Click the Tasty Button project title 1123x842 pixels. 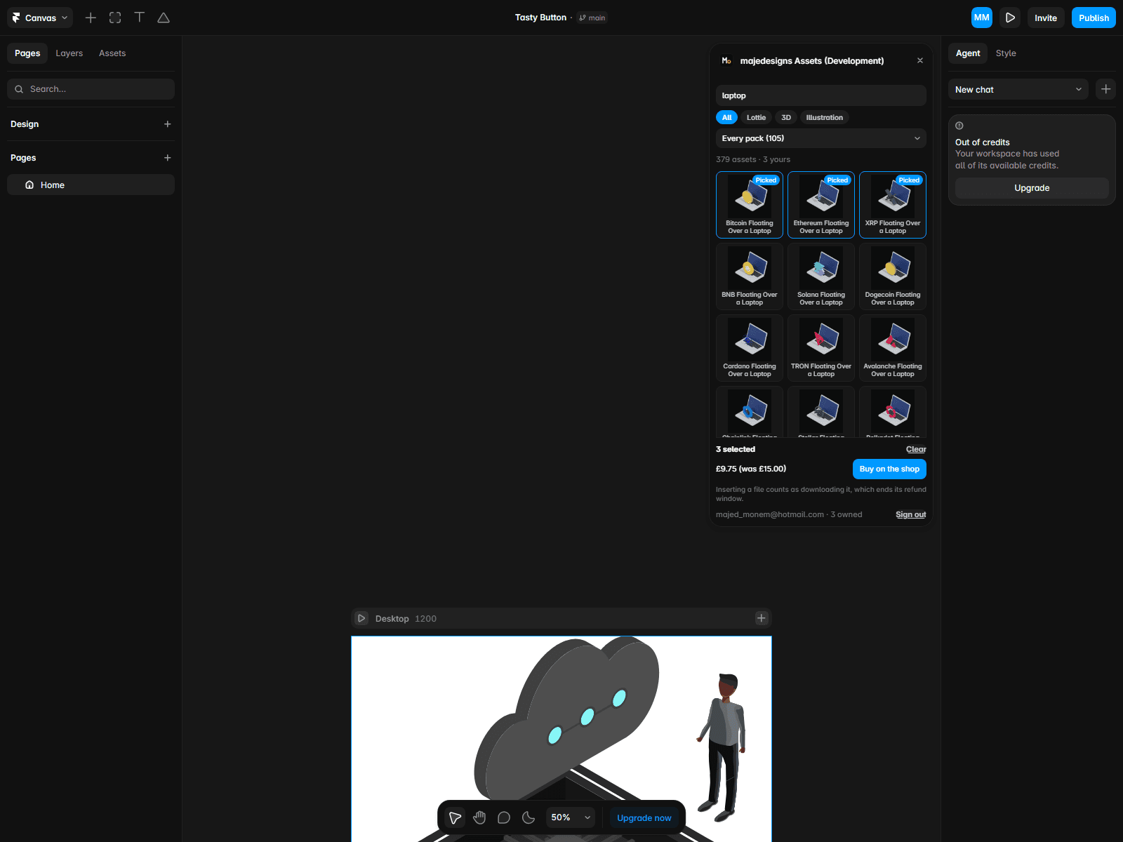540,18
